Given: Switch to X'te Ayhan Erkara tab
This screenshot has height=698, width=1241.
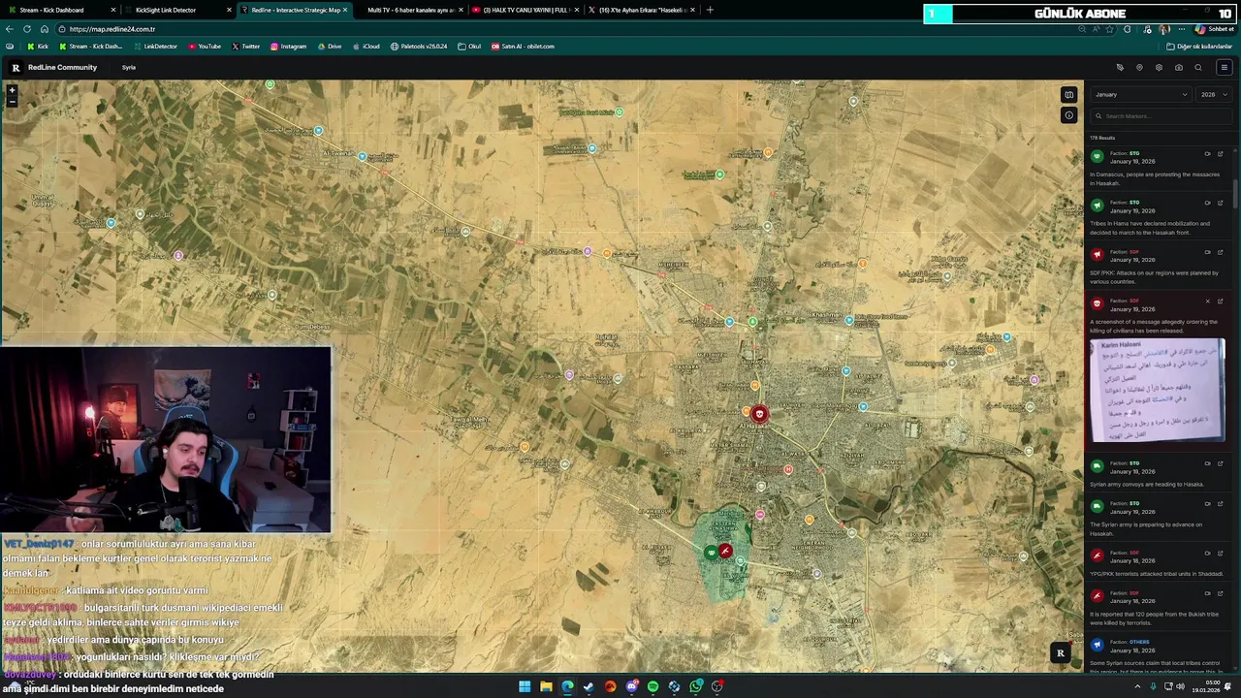Looking at the screenshot, I should pos(641,10).
